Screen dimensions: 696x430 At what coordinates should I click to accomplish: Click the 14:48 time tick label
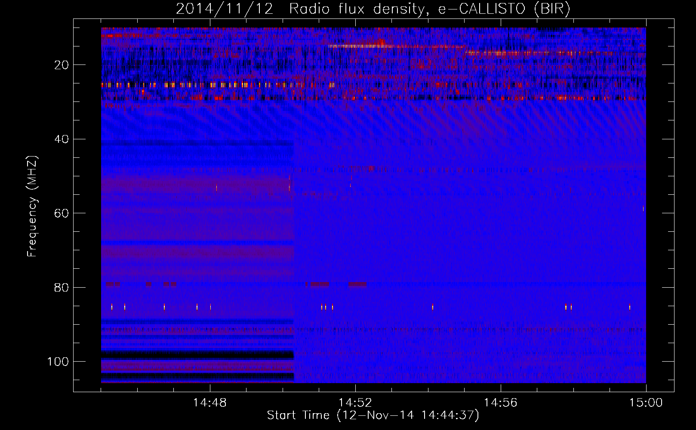point(210,403)
